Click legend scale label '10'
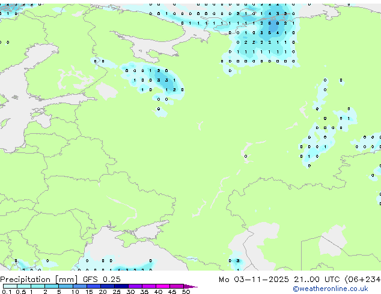Screen dimensions: 381x294 75,292
